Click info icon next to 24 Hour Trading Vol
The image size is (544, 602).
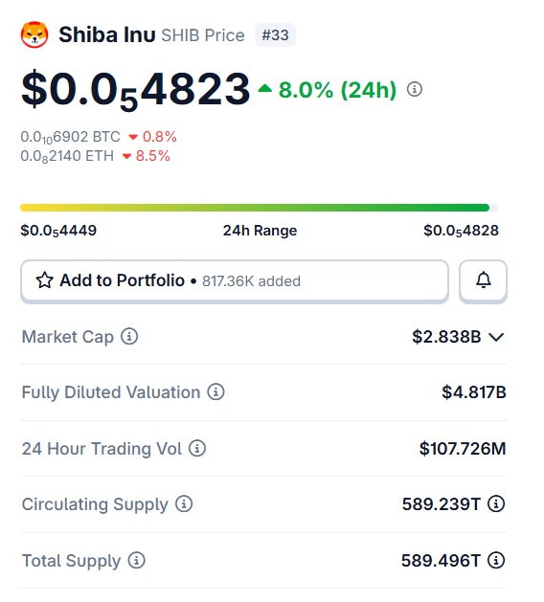point(197,448)
